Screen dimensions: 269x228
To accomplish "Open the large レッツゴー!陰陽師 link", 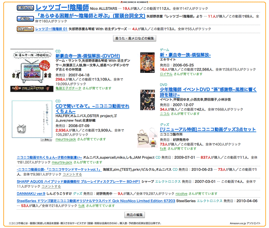I will point(62,8).
